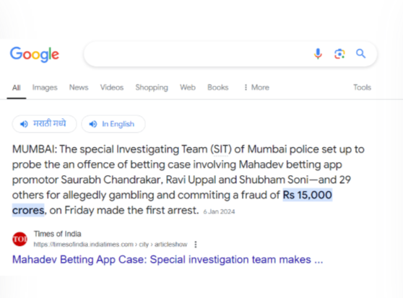
Task: Click the Times of India favicon
Action: coord(19,239)
